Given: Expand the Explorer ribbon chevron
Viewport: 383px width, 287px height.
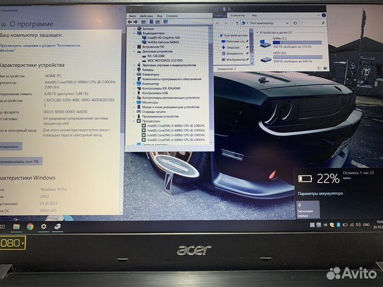Looking at the screenshot, I should (318, 15).
